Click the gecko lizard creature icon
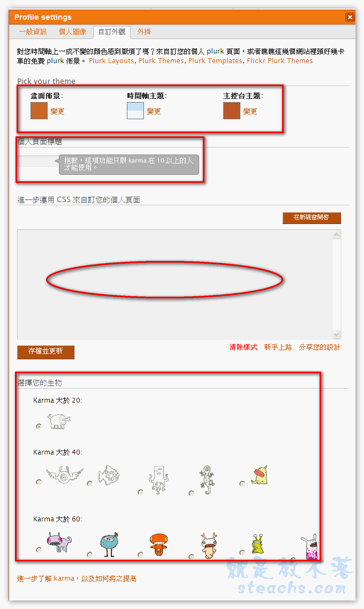 click(x=206, y=480)
